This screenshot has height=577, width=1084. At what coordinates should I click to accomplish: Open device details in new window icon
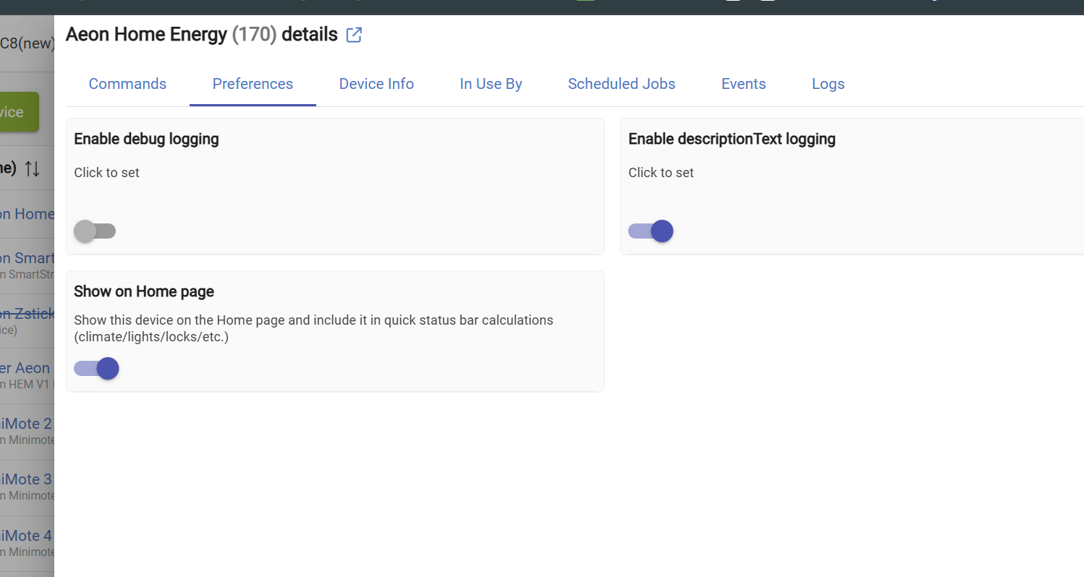[354, 35]
